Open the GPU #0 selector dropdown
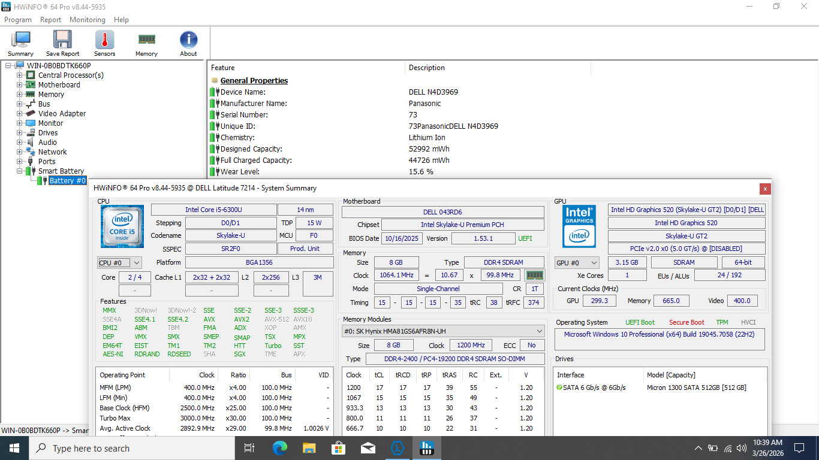 pyautogui.click(x=577, y=263)
